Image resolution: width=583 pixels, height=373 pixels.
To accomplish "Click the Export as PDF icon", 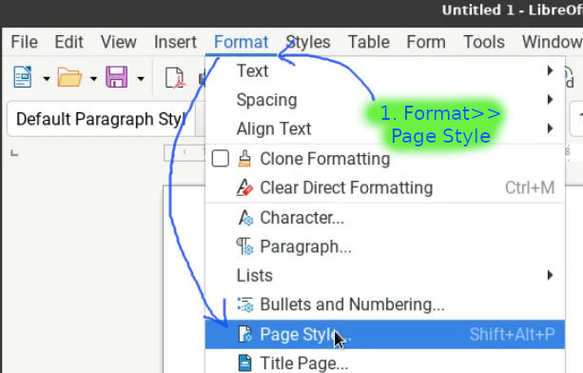I will tap(175, 78).
